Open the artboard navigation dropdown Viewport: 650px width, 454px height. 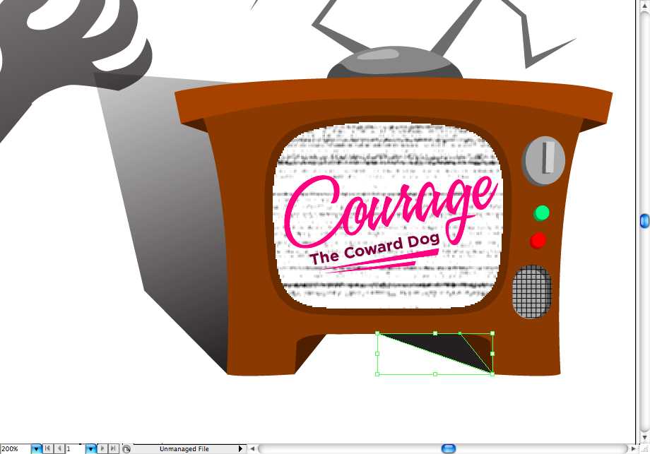click(x=90, y=448)
